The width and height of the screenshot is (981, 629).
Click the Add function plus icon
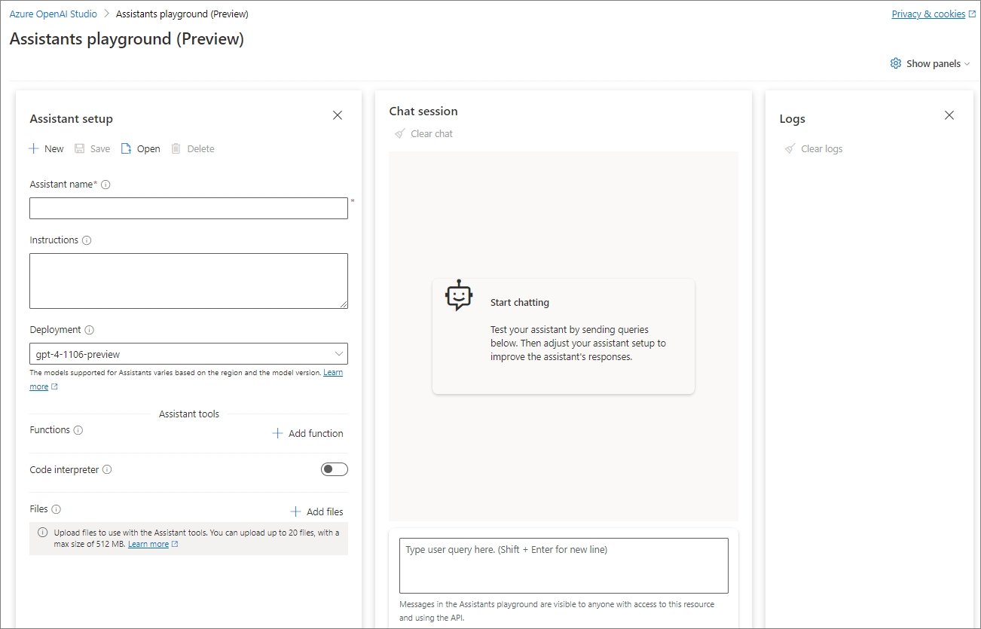click(278, 433)
